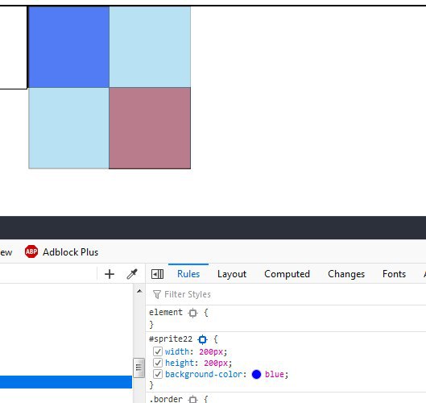Click the blue color value text
Screen dimensions: 426x403
coord(275,374)
